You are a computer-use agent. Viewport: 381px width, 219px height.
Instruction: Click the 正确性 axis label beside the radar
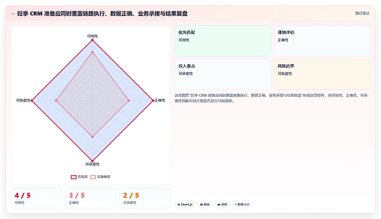point(160,100)
